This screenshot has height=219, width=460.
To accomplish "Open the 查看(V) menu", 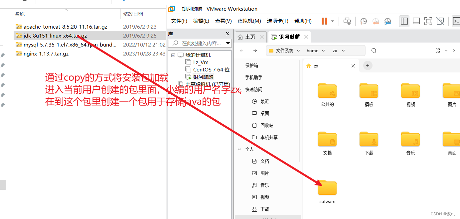I will (x=224, y=21).
